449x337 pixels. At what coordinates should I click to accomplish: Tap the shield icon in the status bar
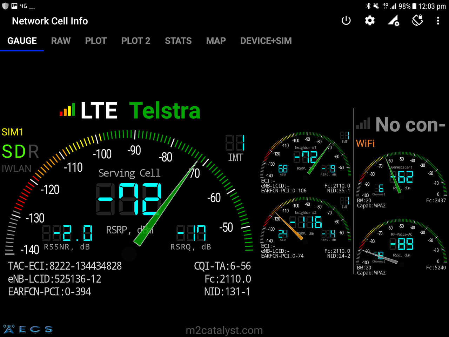point(5,6)
